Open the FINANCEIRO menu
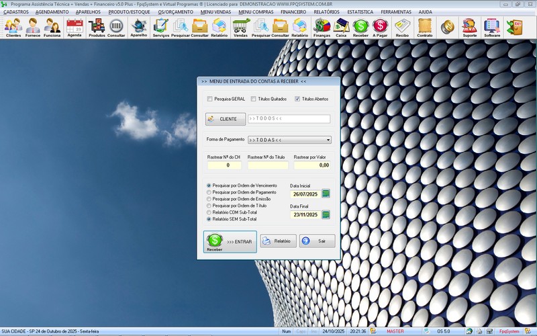 point(293,11)
